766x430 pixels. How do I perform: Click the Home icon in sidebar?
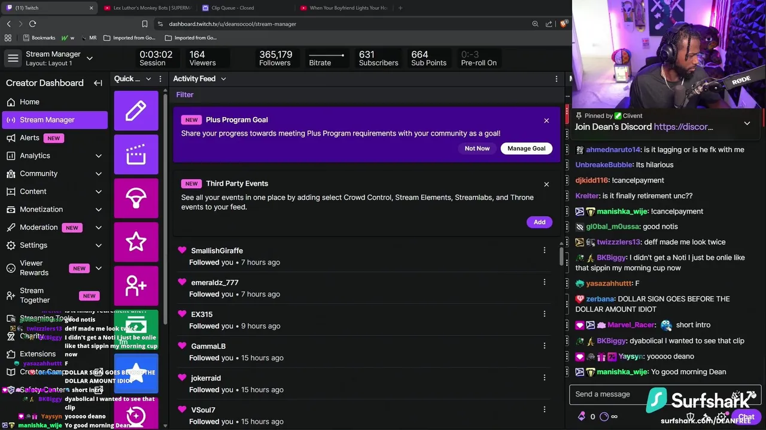11,102
